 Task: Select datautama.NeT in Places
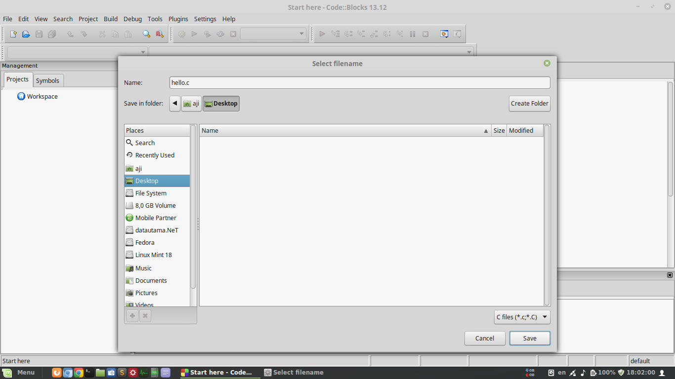point(157,230)
